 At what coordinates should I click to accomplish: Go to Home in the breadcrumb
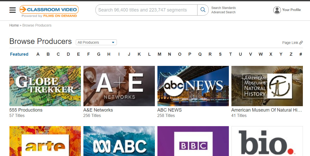click(x=14, y=25)
